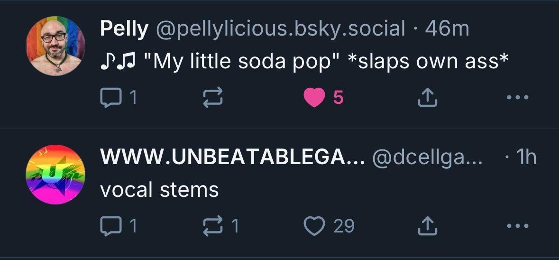This screenshot has height=260, width=559.
Task: Repost the vocal stems post
Action: click(x=213, y=226)
